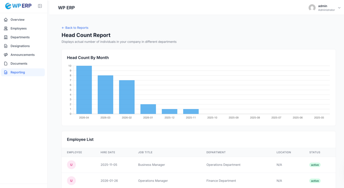Click the Hire Date column header
344x188 pixels.
[108, 152]
